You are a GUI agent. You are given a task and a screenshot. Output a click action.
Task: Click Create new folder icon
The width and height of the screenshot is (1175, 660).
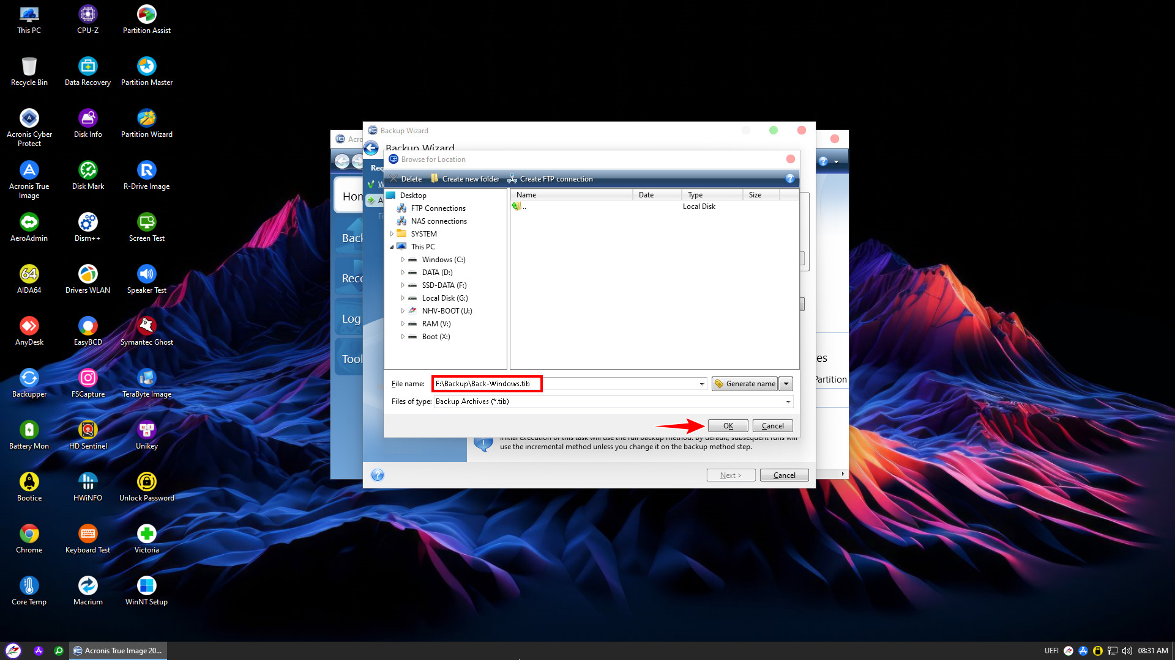click(435, 179)
